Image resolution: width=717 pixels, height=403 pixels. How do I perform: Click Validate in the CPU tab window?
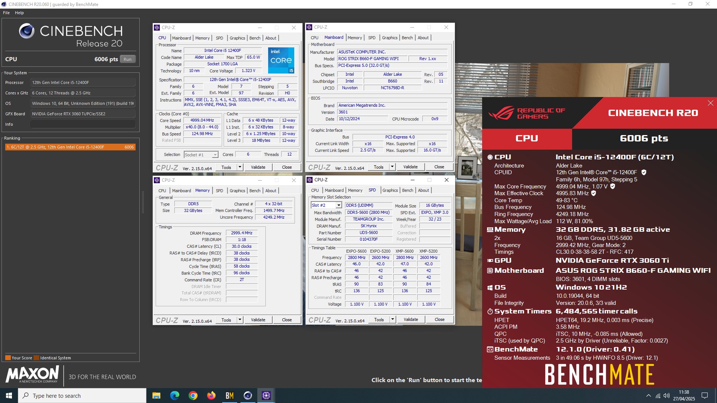click(258, 167)
